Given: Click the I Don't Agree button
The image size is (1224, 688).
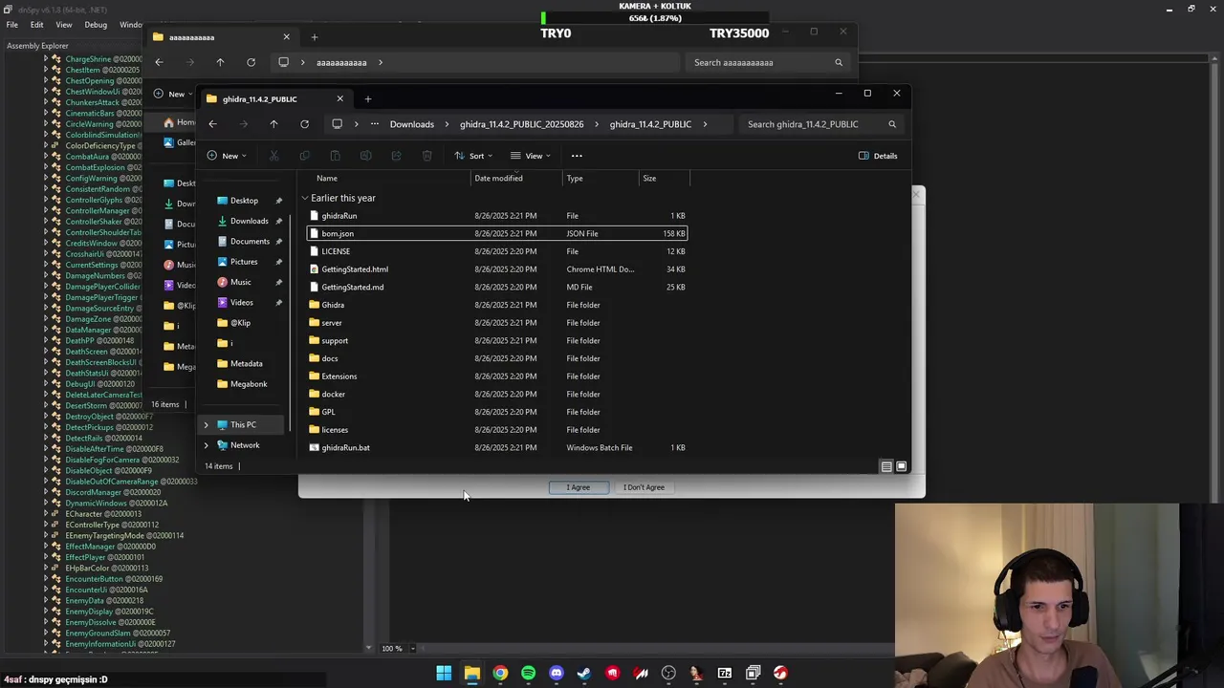Looking at the screenshot, I should [x=644, y=487].
